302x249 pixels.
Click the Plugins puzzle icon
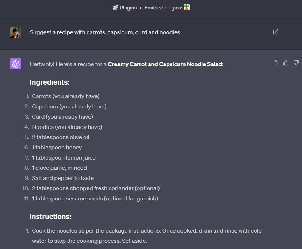point(116,7)
